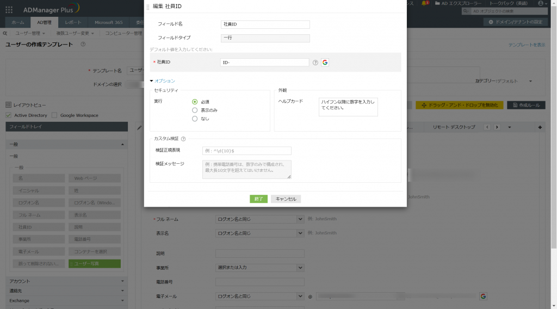Select the 表示のみ radio button
This screenshot has width=557, height=309.
coord(195,110)
